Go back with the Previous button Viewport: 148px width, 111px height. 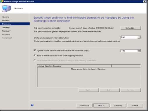[x=84, y=105]
